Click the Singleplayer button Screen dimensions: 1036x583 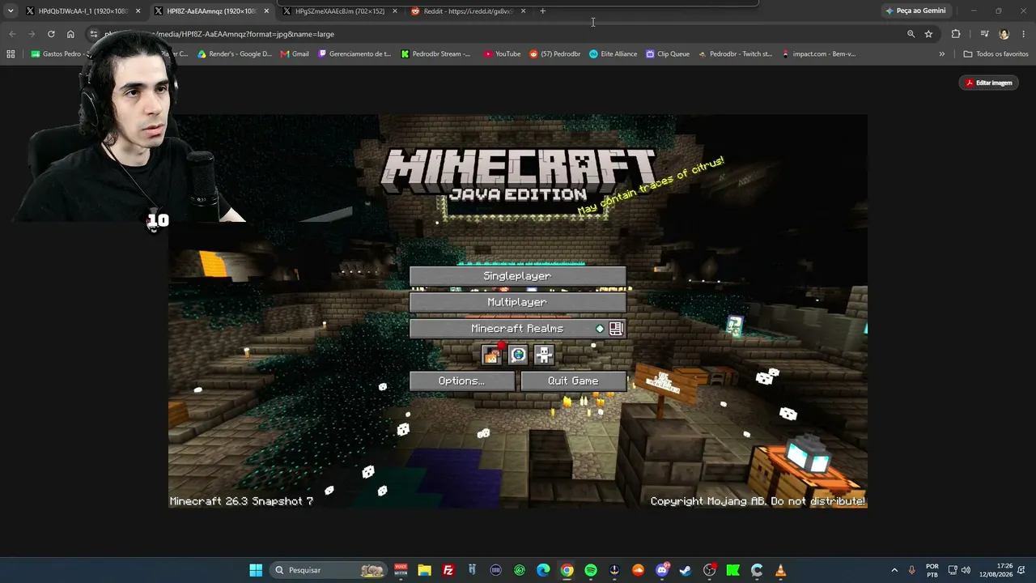click(x=517, y=276)
